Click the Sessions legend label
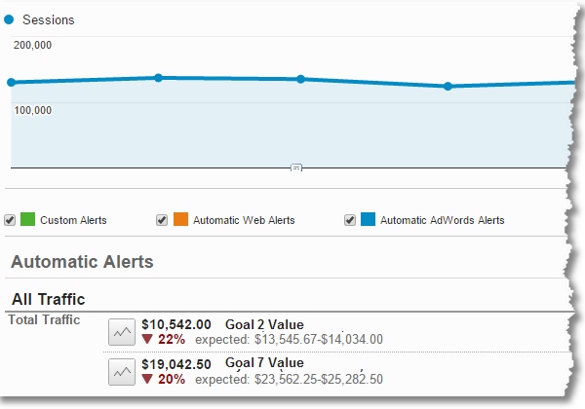This screenshot has height=409, width=585. click(49, 19)
